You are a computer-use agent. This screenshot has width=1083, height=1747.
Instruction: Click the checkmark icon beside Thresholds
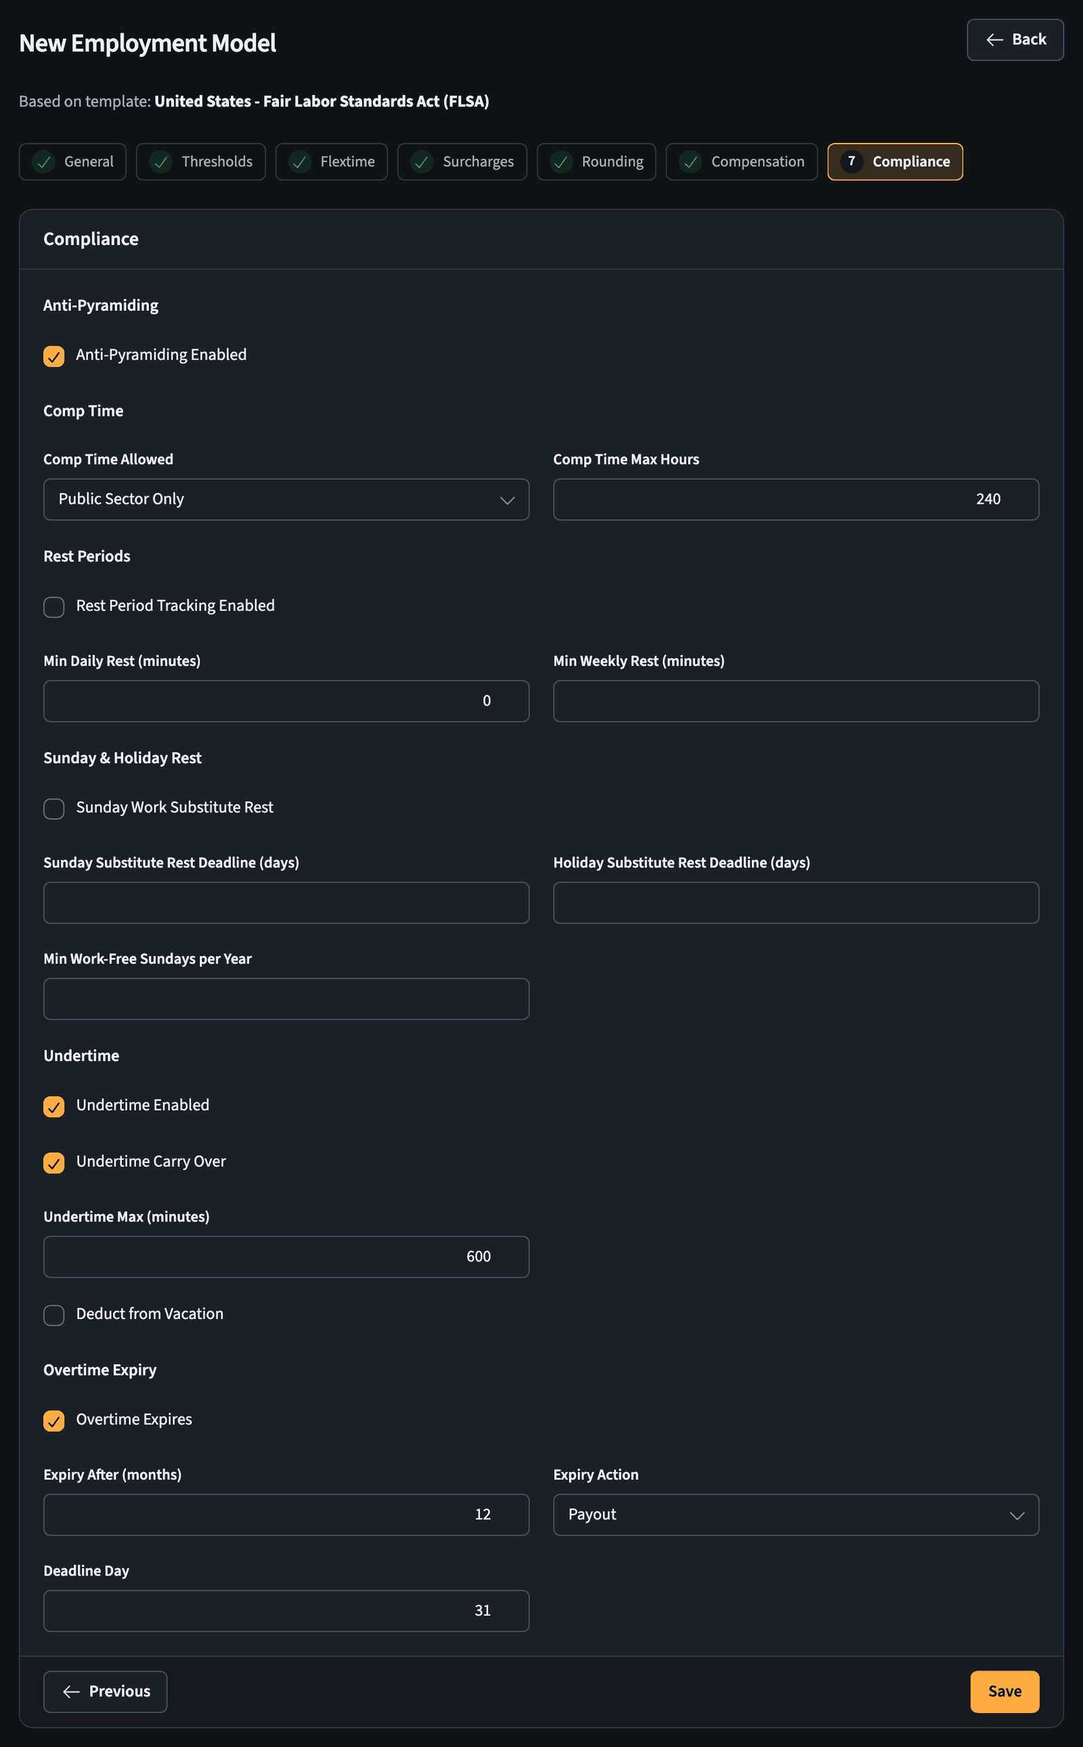pos(161,162)
